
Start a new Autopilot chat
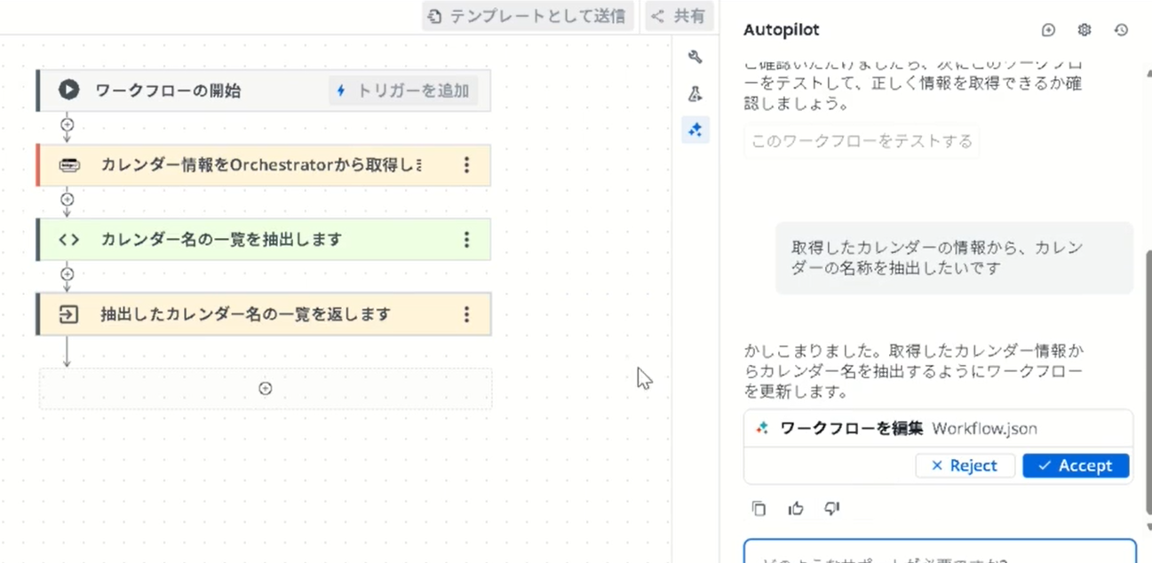1048,30
